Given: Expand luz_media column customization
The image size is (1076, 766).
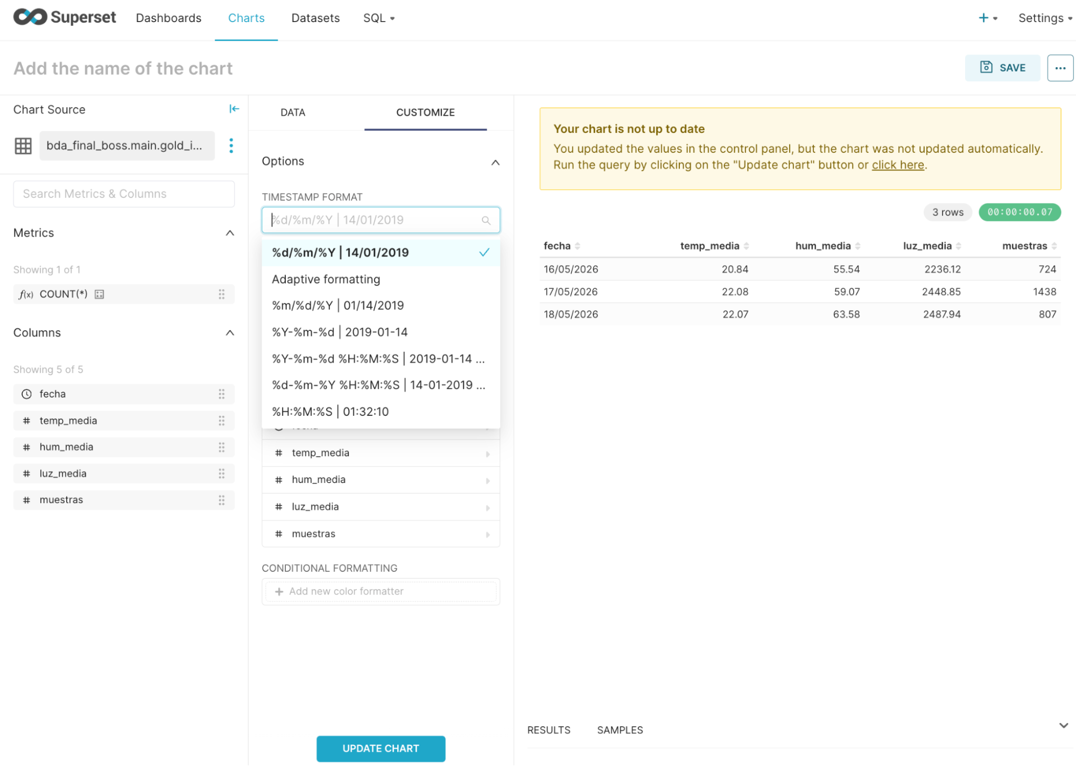Looking at the screenshot, I should [x=488, y=508].
